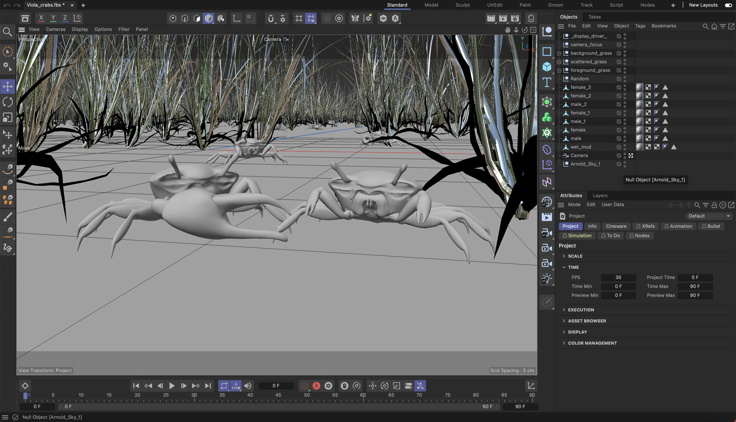Click the Objects panel search icon
The width and height of the screenshot is (736, 422).
705,26
